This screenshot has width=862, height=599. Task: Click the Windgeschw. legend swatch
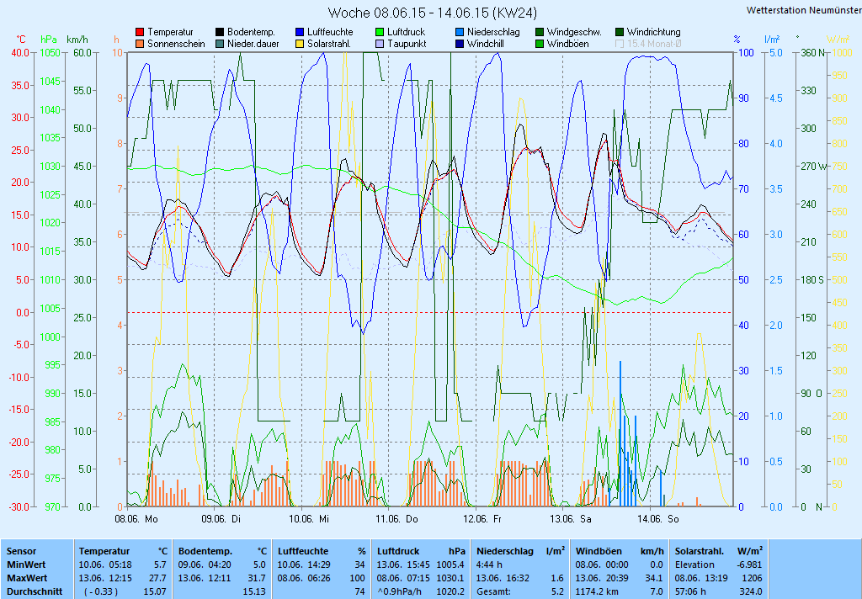pyautogui.click(x=540, y=33)
